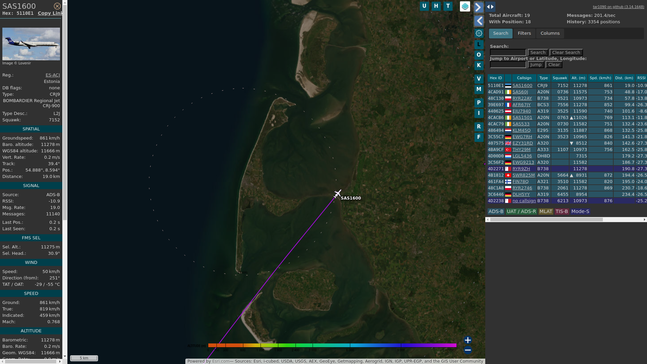Viewport: 647px width, 364px height.
Task: Sort table by Spd. (km/h) column
Action: (600, 78)
